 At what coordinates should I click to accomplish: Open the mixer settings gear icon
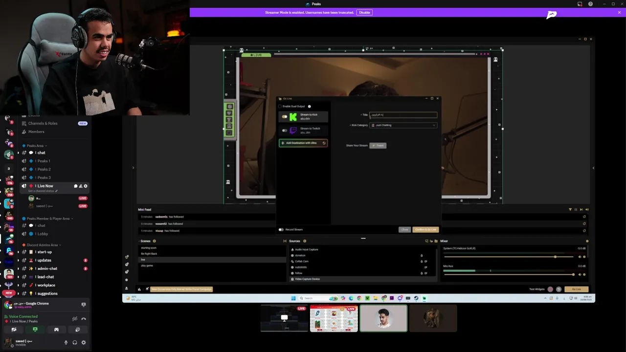coord(587,241)
